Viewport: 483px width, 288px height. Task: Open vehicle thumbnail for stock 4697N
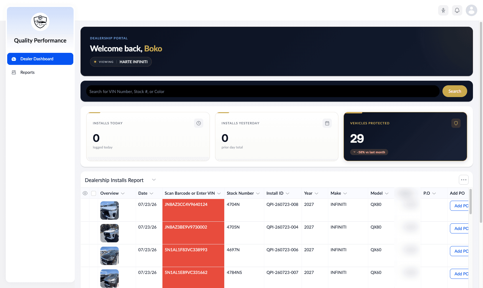(x=110, y=256)
